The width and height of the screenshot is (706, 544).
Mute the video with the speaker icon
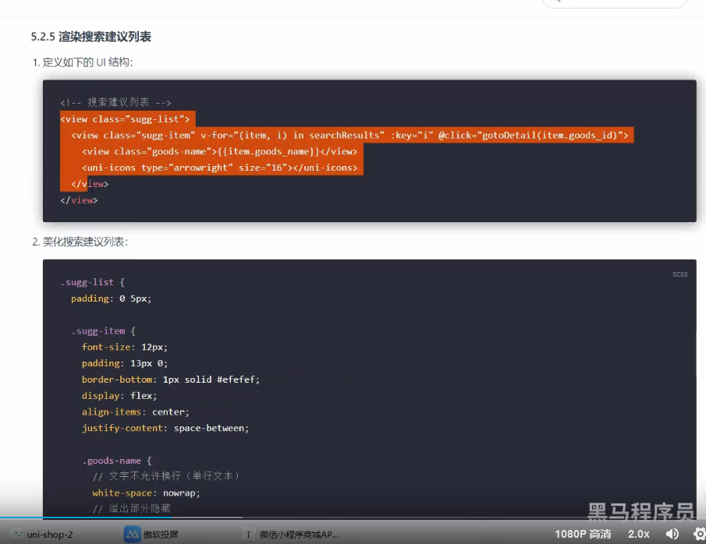tap(672, 534)
